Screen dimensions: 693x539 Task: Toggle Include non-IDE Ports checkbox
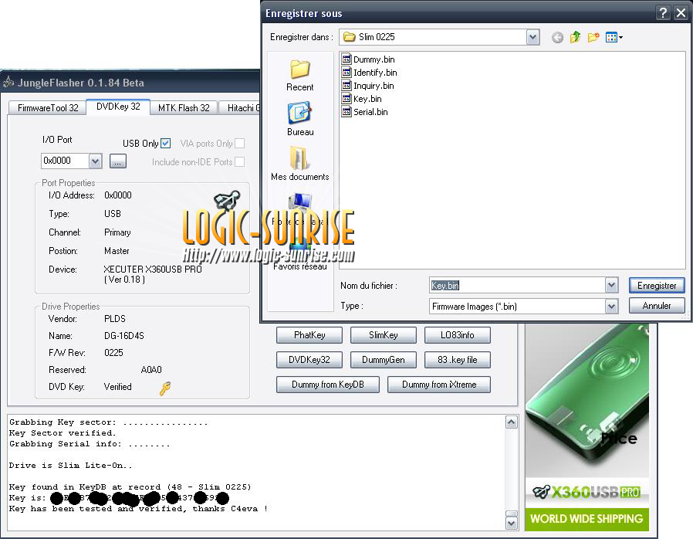[239, 162]
